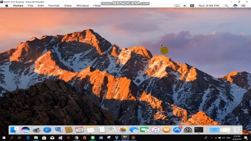Open the App Store icon with badge
The image size is (251, 141).
pos(177,130)
